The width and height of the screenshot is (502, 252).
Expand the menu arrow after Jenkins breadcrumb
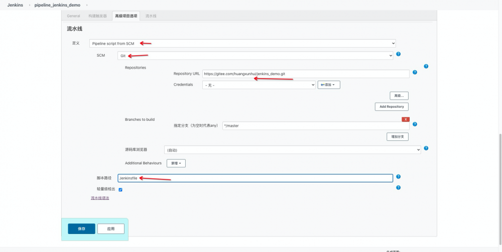click(x=29, y=5)
